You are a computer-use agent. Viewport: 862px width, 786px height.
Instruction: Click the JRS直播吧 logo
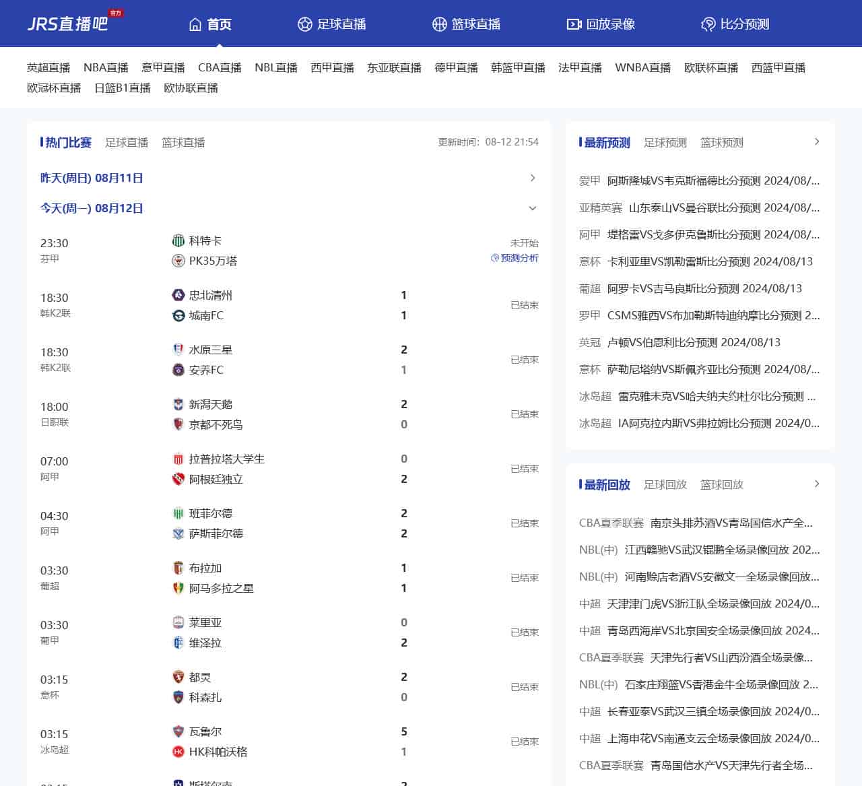[x=75, y=23]
